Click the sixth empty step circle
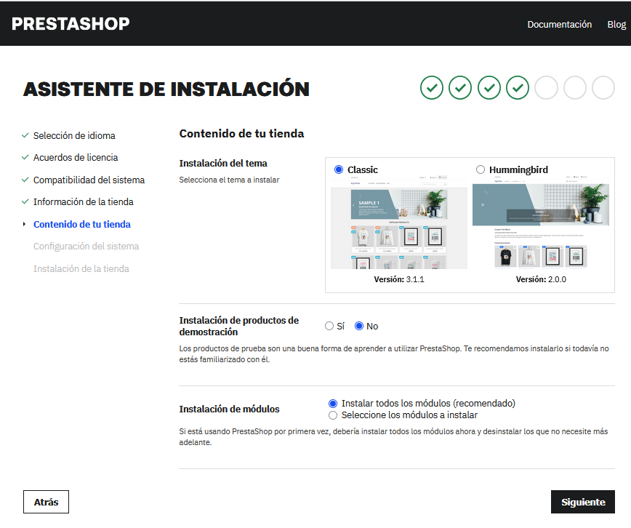631x528 pixels. (574, 87)
